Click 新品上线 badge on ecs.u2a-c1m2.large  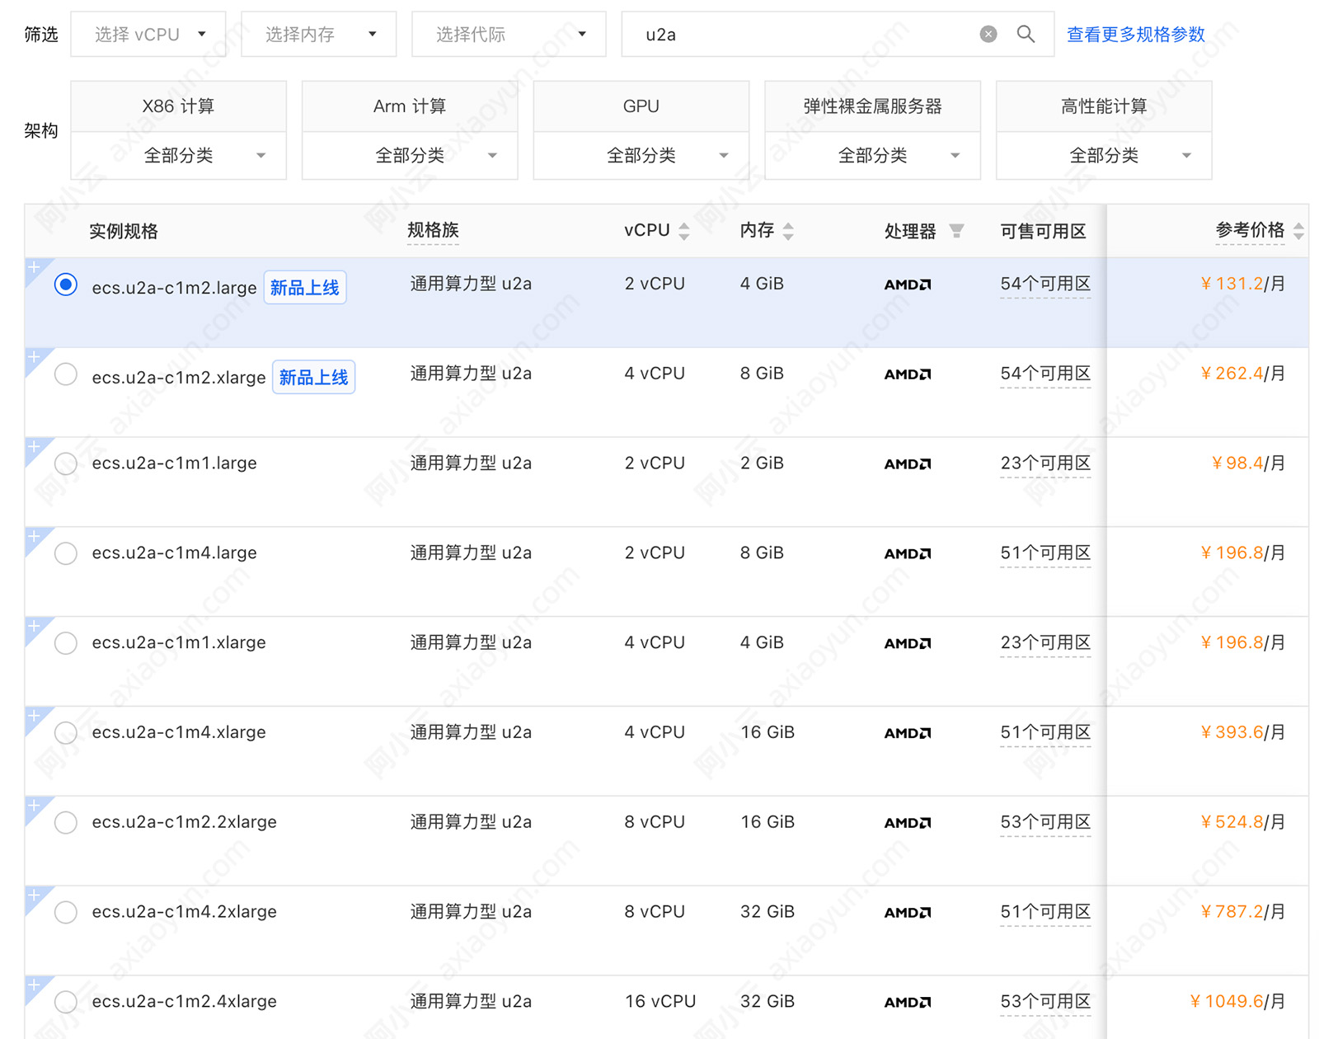305,287
